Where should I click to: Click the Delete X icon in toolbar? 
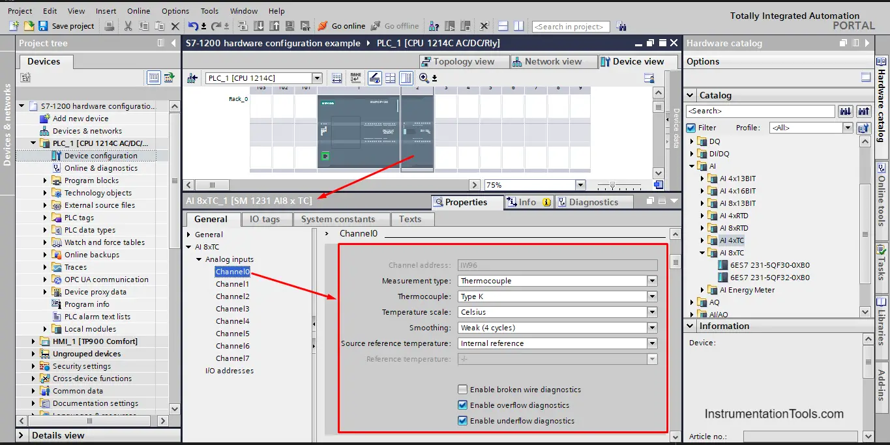[x=175, y=26]
